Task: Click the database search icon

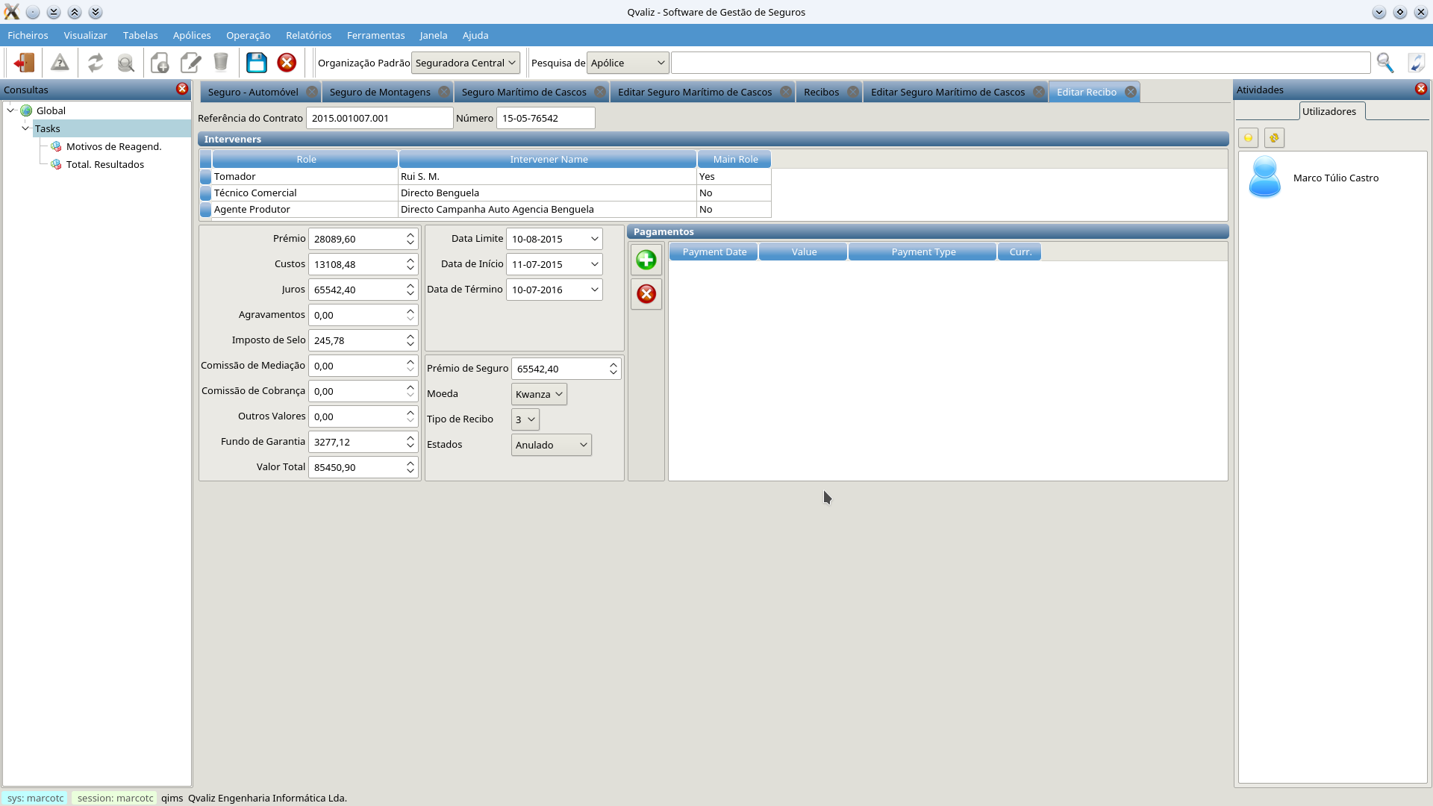Action: click(126, 63)
